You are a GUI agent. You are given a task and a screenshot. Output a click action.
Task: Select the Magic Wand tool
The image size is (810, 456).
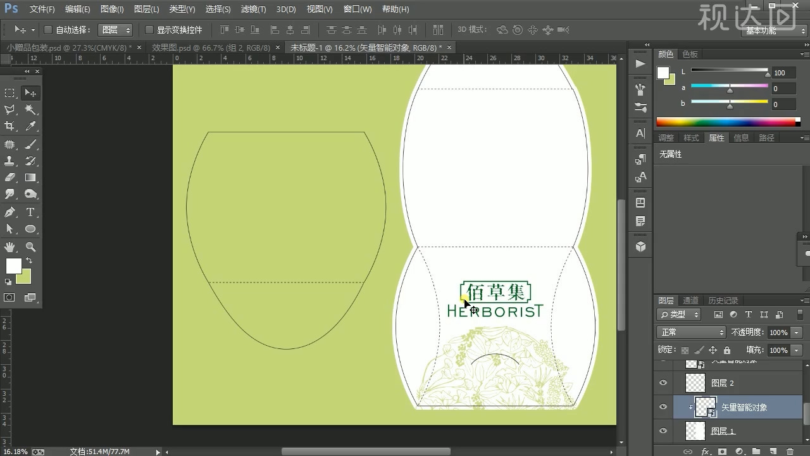point(30,110)
